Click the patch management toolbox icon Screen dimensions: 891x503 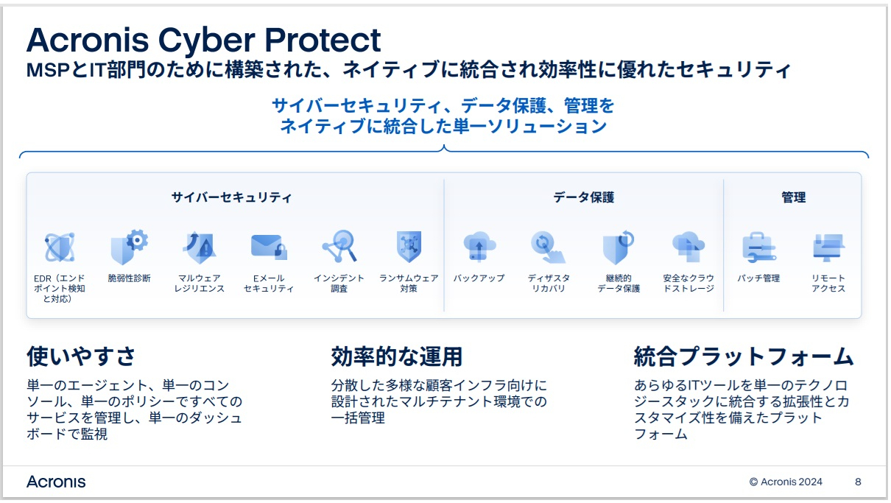tap(758, 247)
